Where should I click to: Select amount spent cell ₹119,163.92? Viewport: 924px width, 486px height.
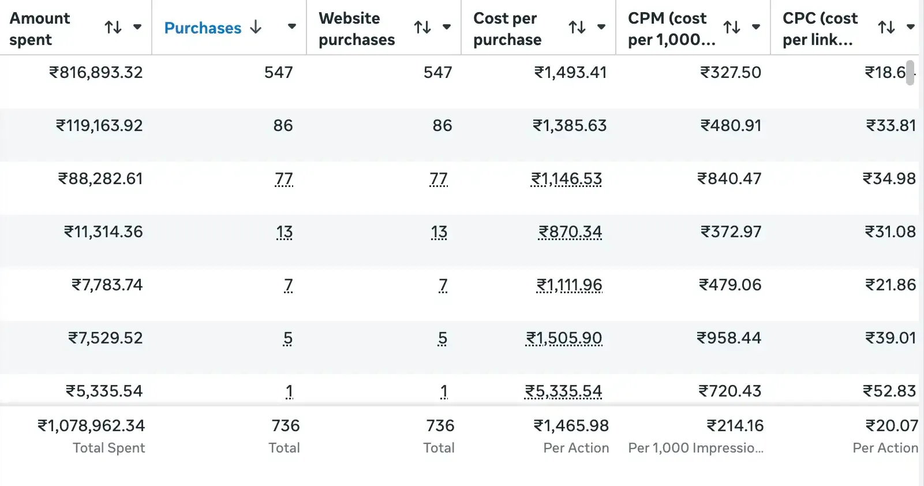click(99, 126)
